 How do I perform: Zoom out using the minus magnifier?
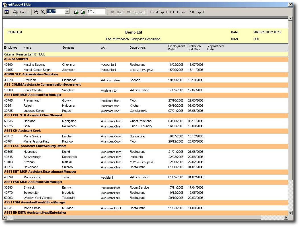(x=36, y=12)
